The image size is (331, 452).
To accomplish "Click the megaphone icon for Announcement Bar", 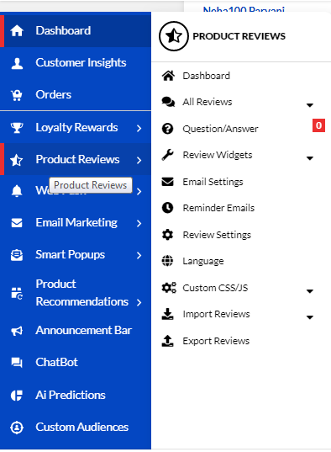I will point(17,331).
